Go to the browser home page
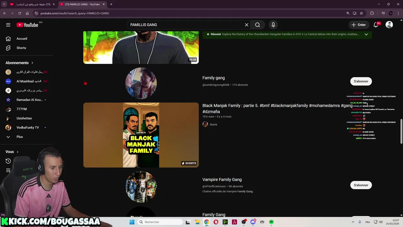403x227 pixels. [x=27, y=13]
